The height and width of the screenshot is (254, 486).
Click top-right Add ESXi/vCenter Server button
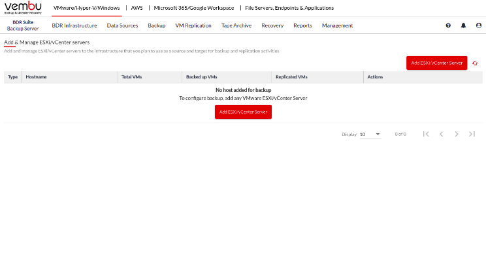click(x=437, y=63)
